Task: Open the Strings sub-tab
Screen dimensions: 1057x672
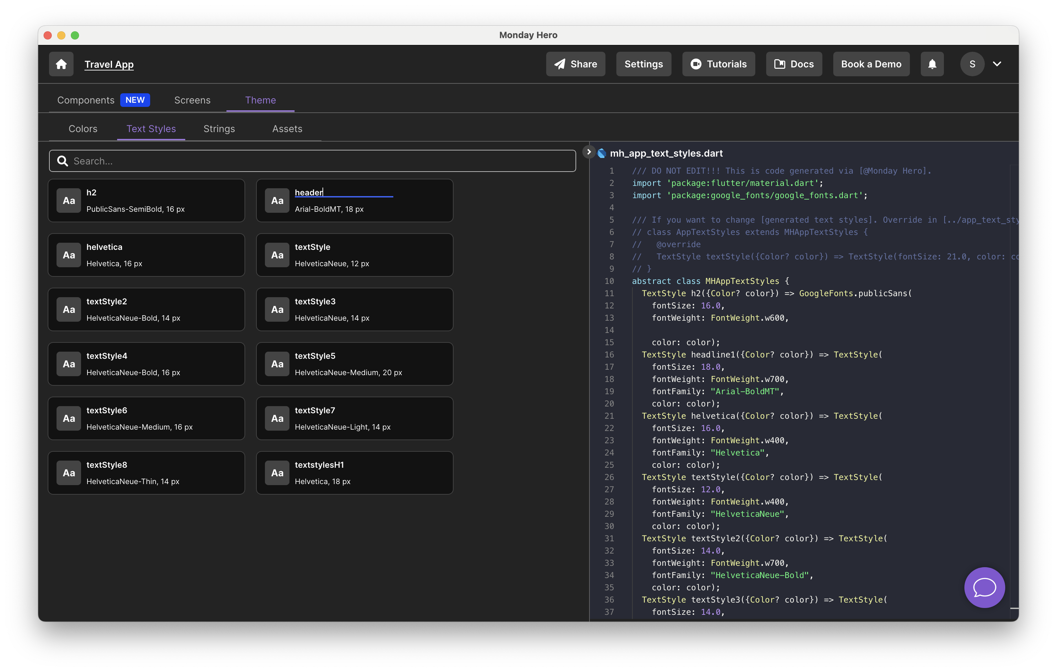Action: [x=219, y=129]
